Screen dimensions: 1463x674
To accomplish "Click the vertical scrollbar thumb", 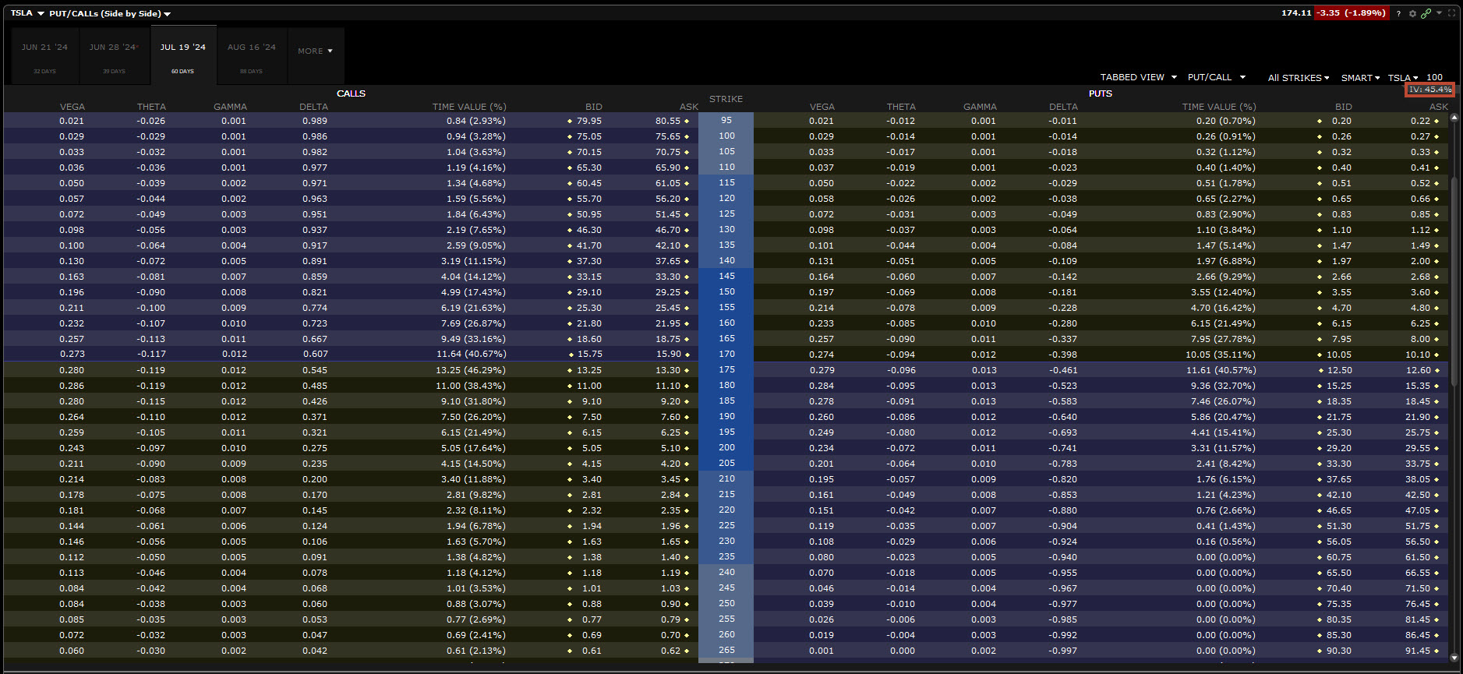I will tap(1454, 281).
